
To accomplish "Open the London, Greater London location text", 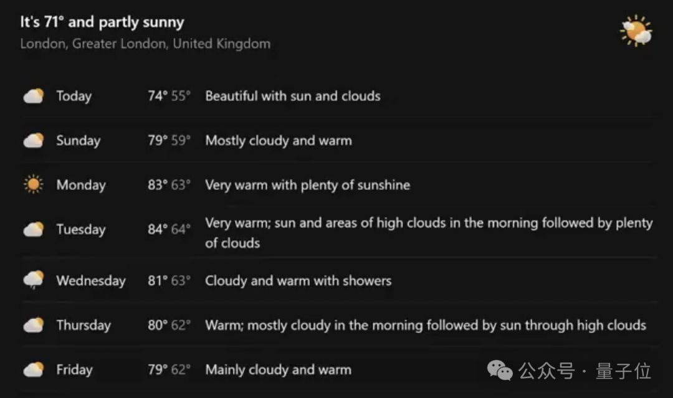I will click(145, 44).
